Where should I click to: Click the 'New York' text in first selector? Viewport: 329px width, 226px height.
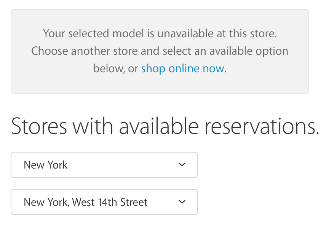tap(45, 165)
